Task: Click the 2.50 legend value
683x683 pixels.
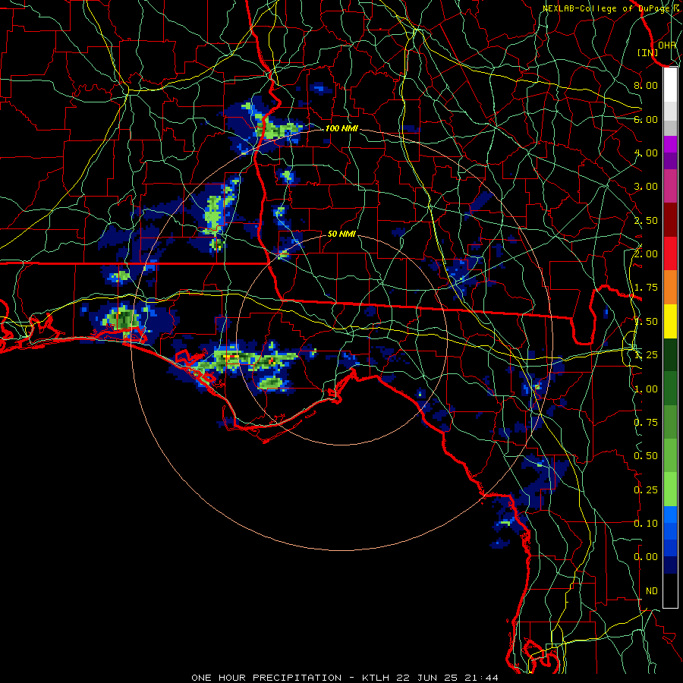Action: point(646,220)
